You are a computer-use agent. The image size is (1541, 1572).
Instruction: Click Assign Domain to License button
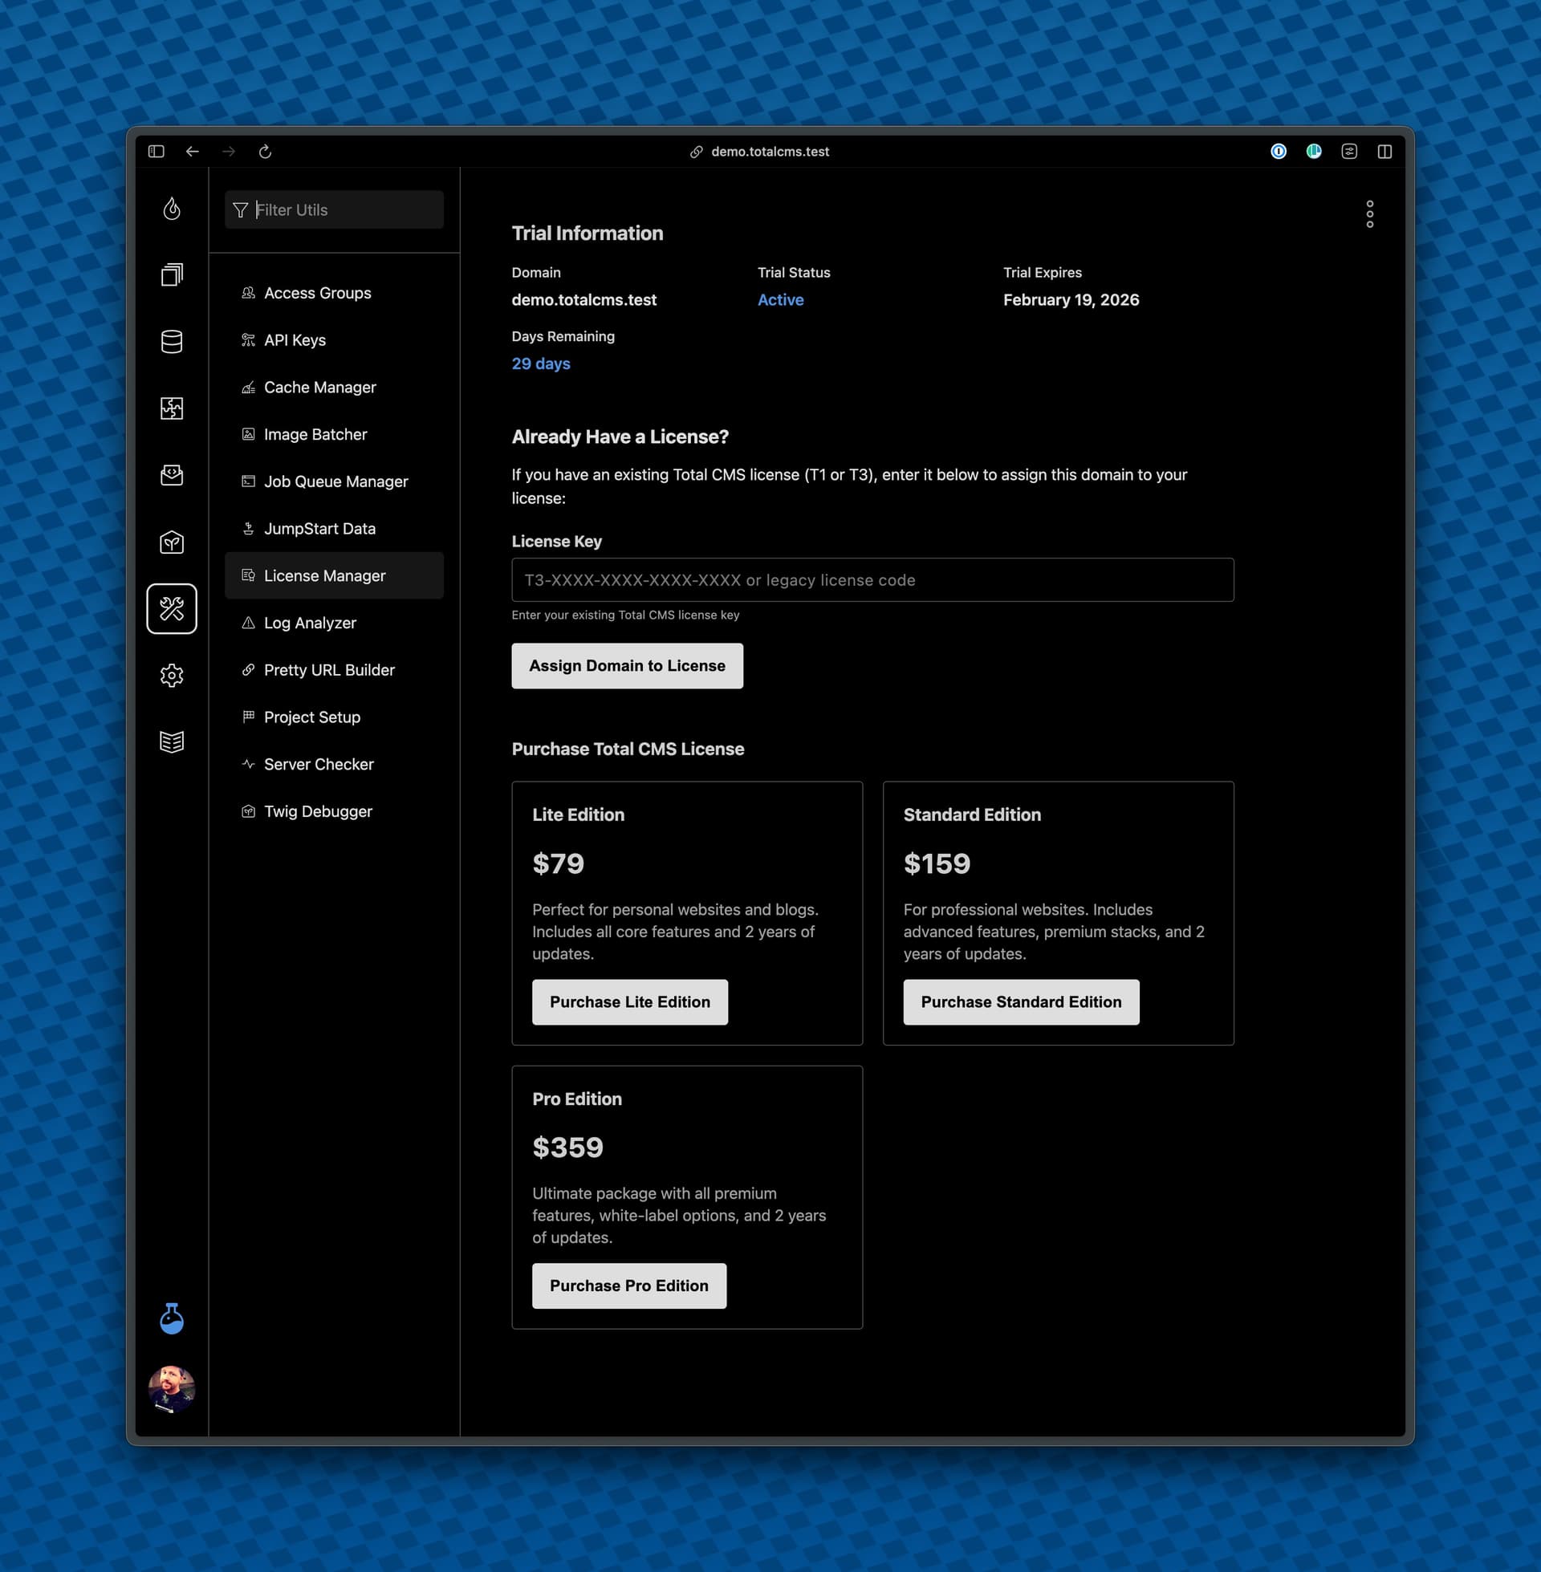tap(628, 666)
